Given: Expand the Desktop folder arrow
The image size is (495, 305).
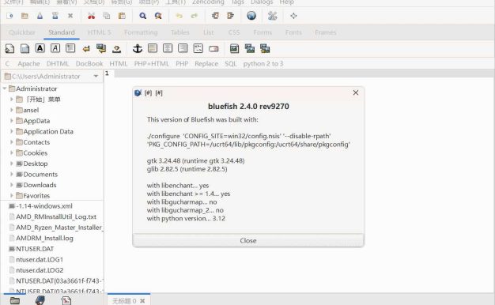Looking at the screenshot, I should coord(12,164).
